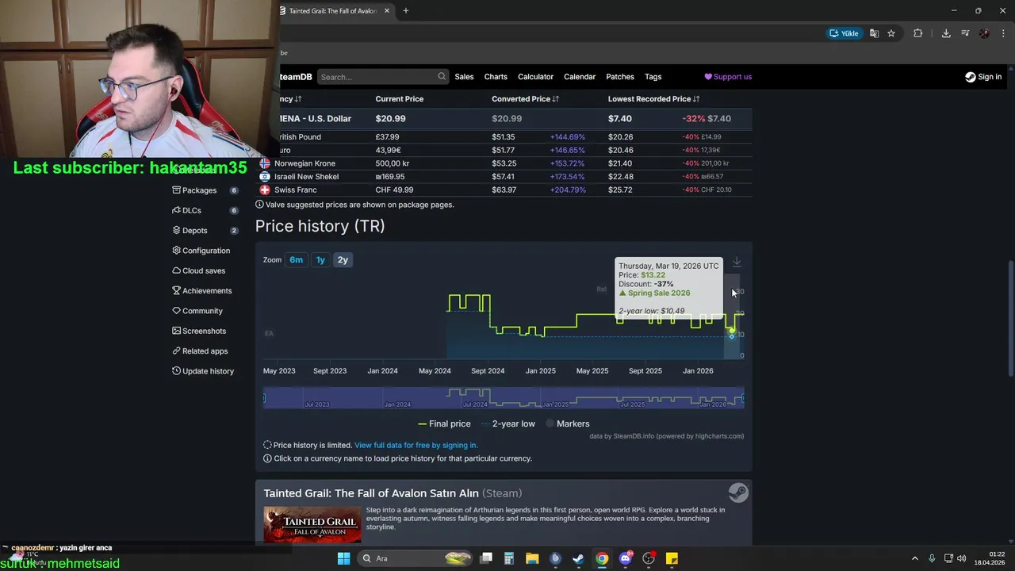Open Configuration in the sidebar
1015x571 pixels.
click(201, 251)
